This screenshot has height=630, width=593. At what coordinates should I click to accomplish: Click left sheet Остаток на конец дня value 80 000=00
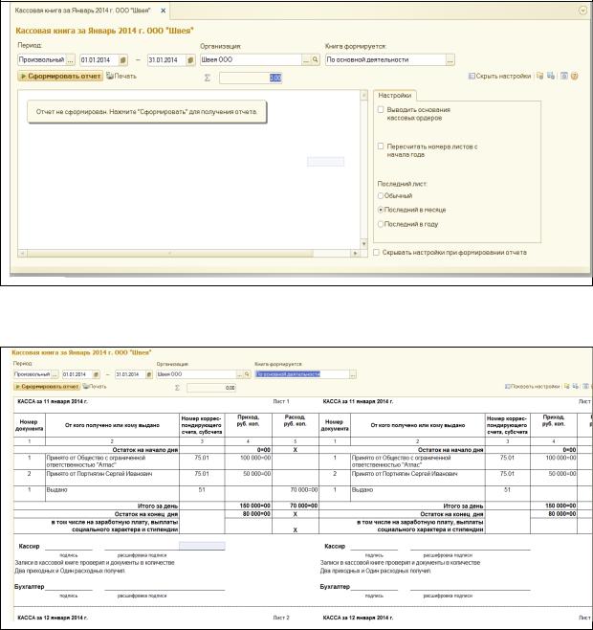click(248, 514)
